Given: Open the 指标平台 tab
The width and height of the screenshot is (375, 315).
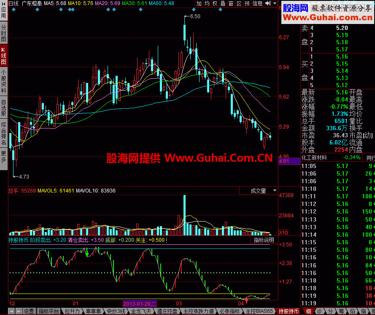Looking at the screenshot, I should click(x=49, y=311).
